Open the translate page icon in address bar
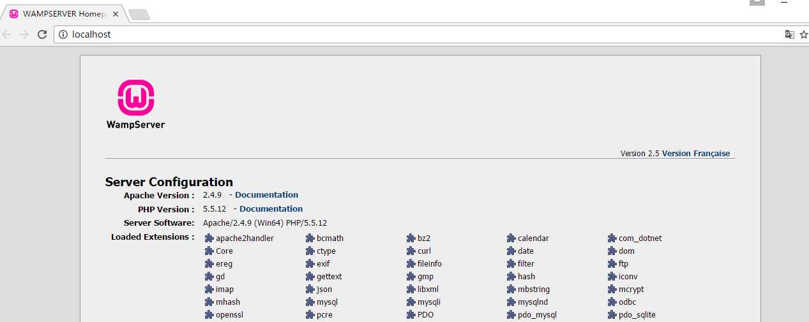This screenshot has height=322, width=809. 790,34
